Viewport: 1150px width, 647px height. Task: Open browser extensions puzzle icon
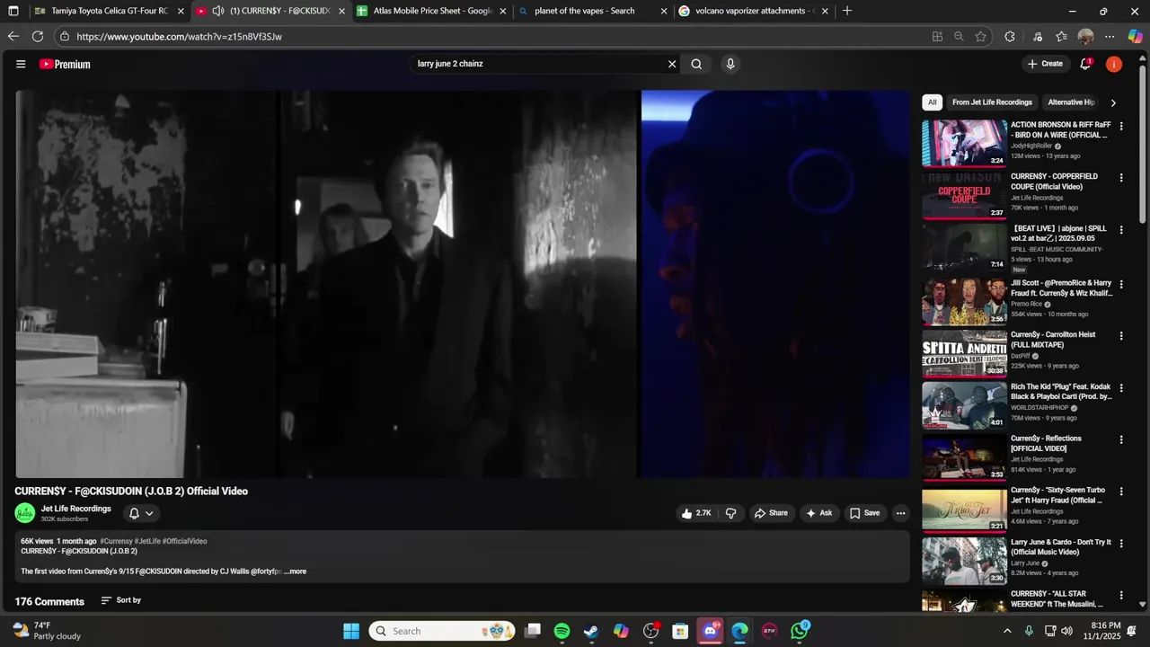click(1010, 37)
